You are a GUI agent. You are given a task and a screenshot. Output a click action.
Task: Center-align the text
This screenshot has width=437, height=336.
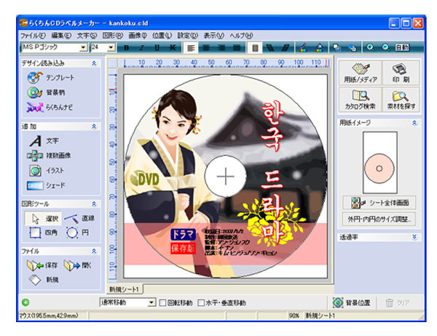tap(206, 48)
